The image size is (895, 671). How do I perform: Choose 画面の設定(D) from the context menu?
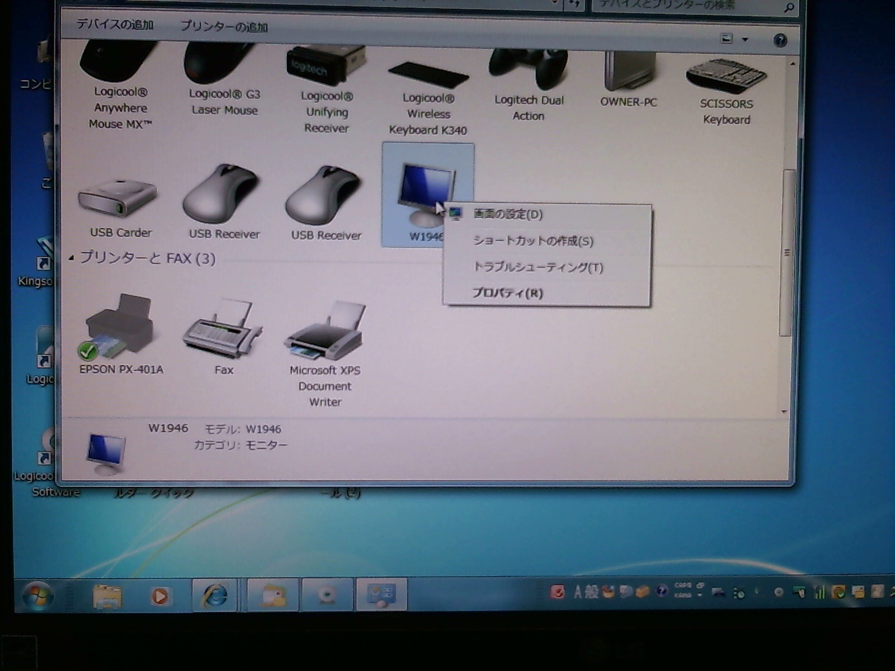pyautogui.click(x=547, y=214)
